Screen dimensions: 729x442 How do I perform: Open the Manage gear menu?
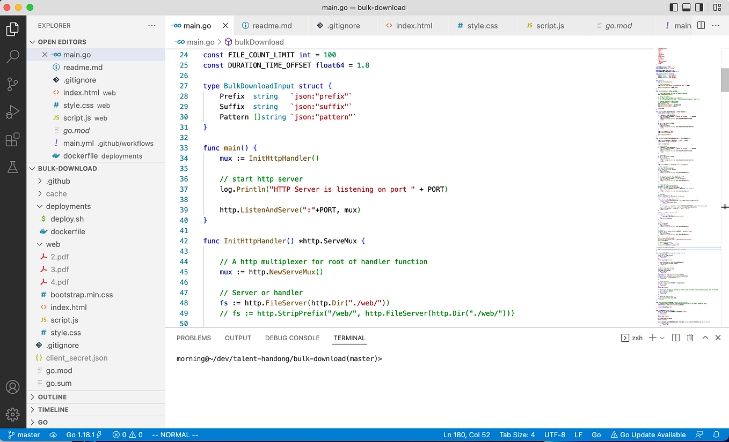(x=13, y=414)
